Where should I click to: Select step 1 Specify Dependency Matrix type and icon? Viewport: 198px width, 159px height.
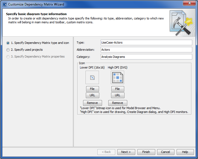[38, 43]
